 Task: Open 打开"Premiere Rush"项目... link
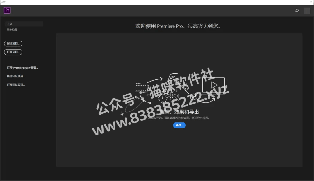point(22,68)
